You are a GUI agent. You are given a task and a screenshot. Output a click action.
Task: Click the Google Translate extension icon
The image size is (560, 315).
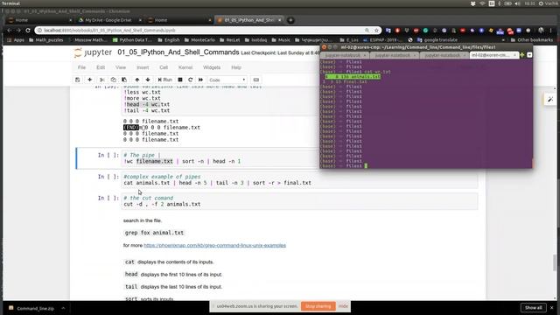[x=388, y=31]
